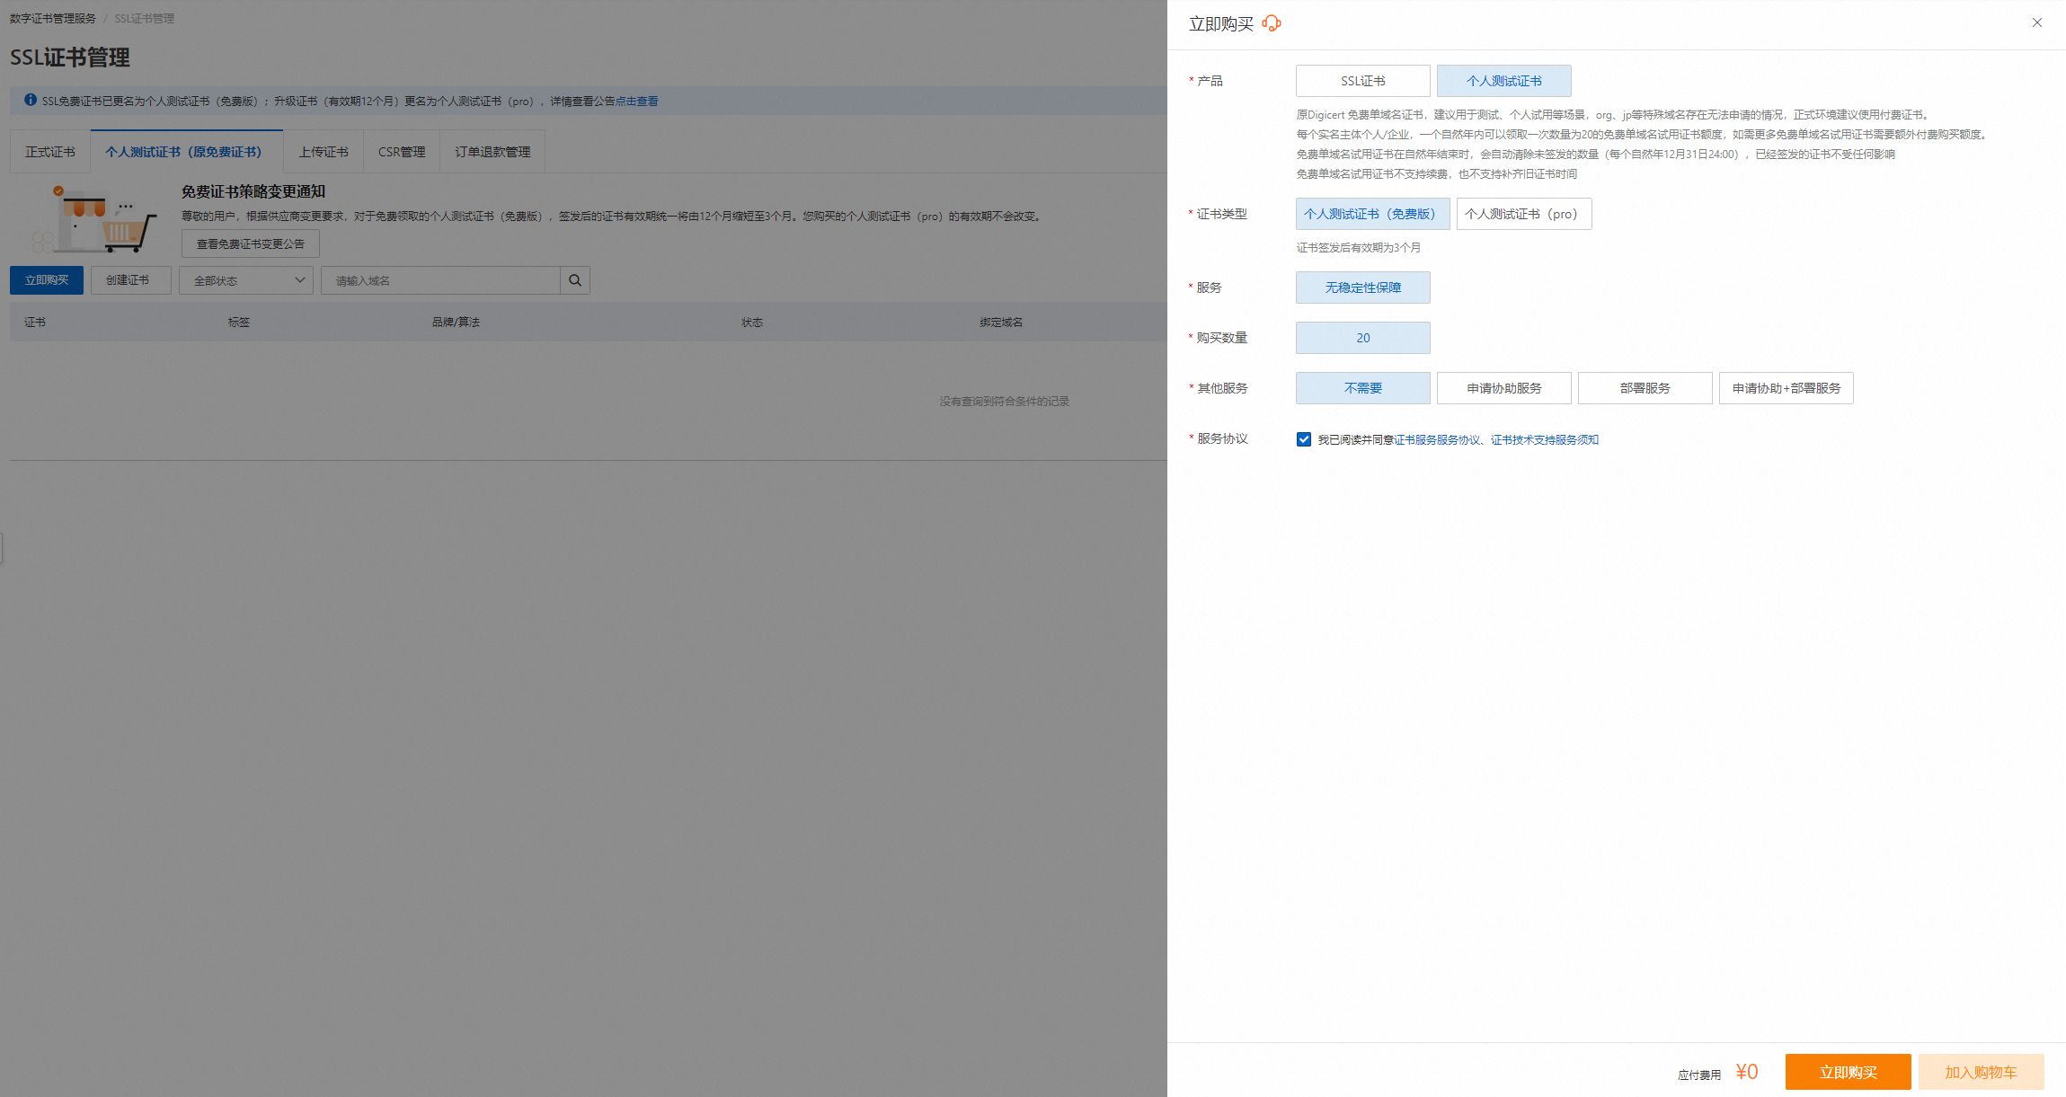This screenshot has height=1097, width=2066.
Task: Click 加入购物车 button
Action: (1981, 1072)
